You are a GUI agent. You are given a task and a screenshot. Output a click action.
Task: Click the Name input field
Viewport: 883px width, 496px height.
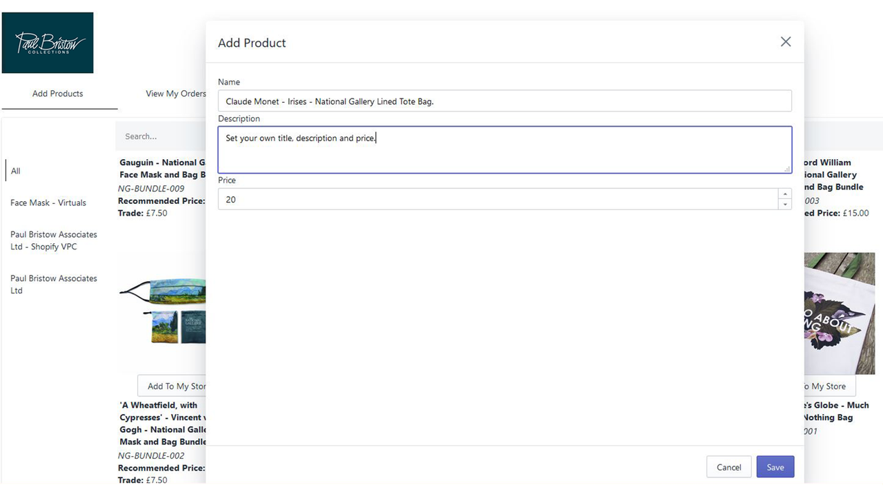(504, 101)
